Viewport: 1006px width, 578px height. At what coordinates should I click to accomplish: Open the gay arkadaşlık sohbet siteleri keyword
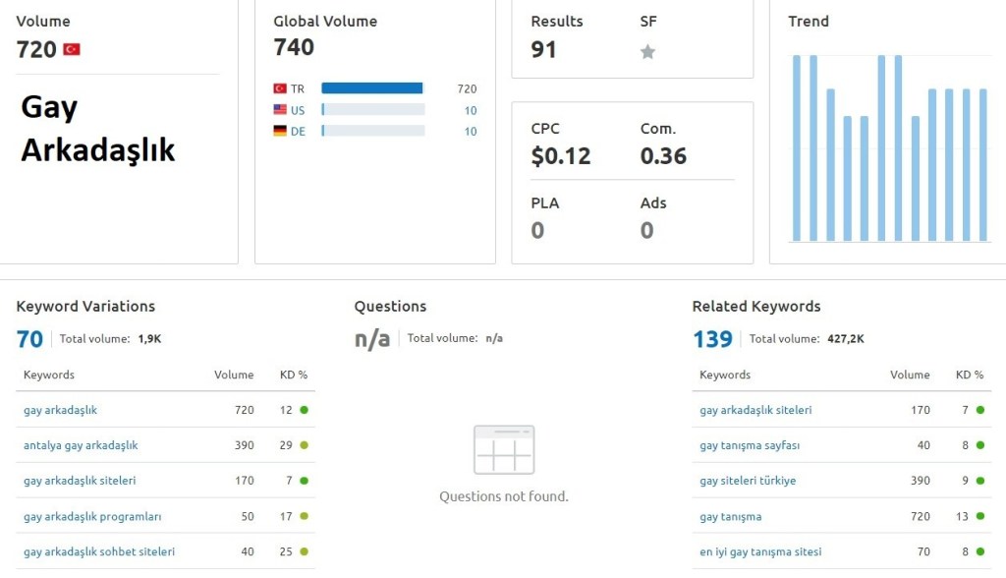(x=99, y=551)
